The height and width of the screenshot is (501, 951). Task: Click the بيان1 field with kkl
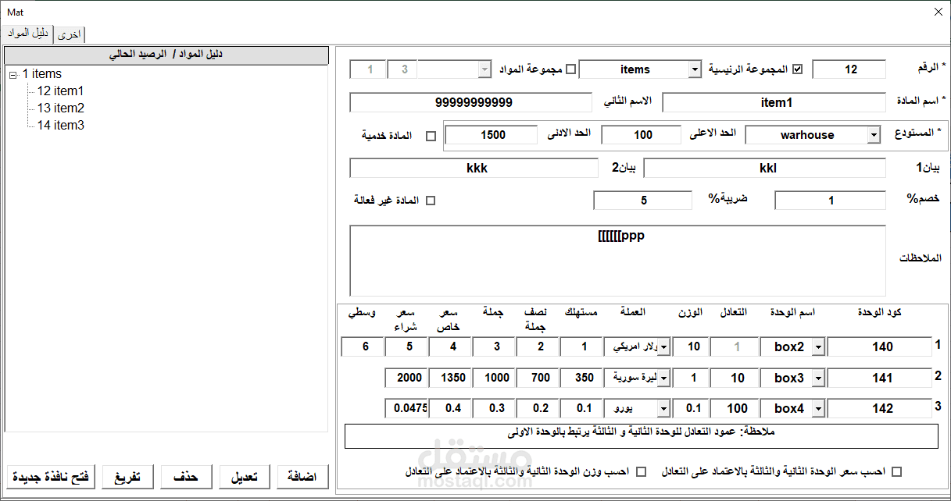coord(765,168)
